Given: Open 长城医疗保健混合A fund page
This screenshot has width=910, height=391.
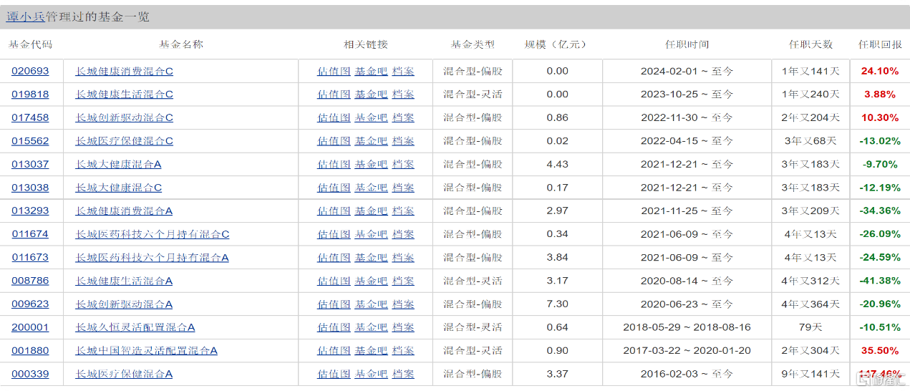Looking at the screenshot, I should click(x=125, y=374).
